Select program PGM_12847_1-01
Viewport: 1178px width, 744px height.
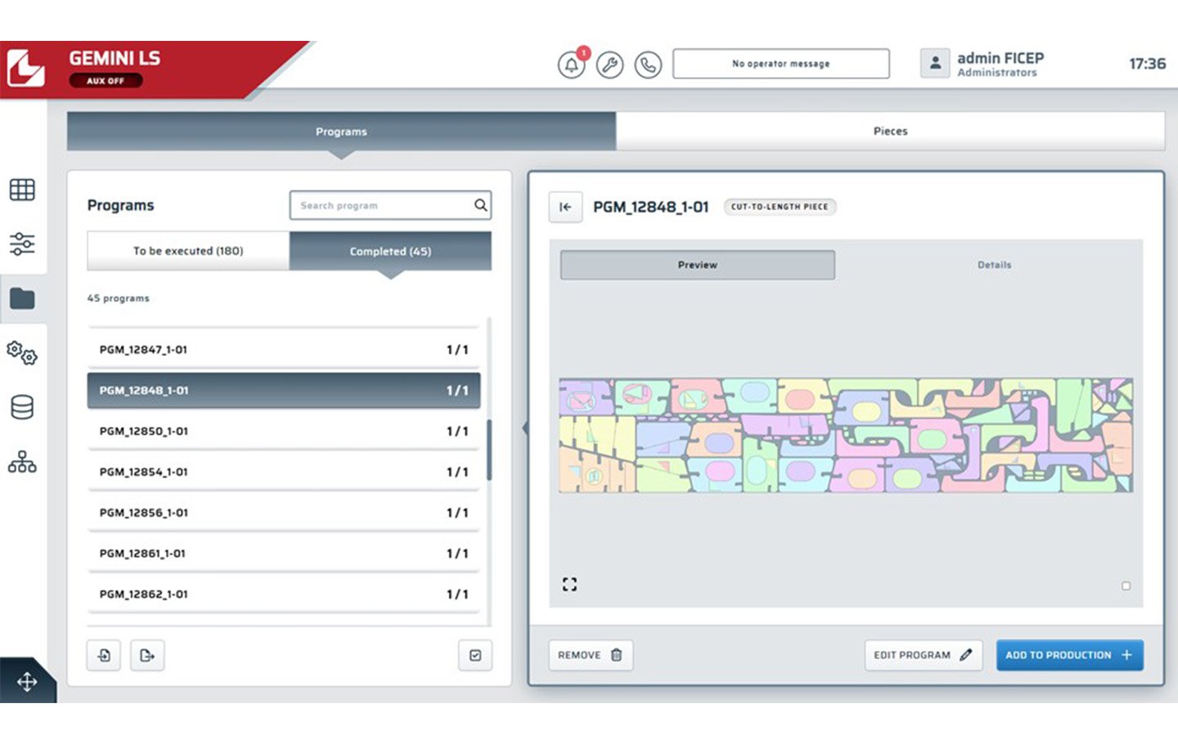(x=284, y=350)
